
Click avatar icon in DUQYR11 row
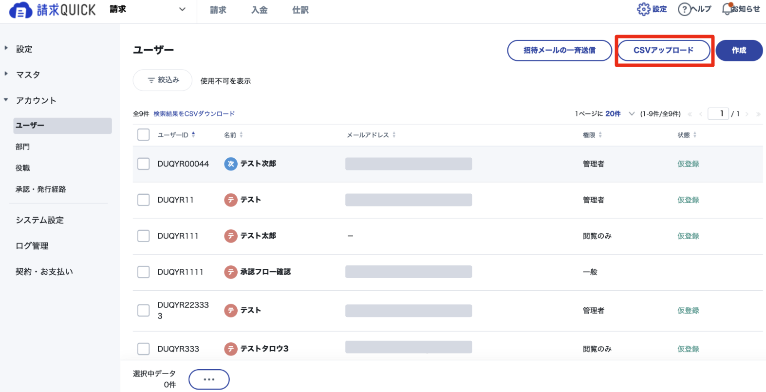point(231,200)
